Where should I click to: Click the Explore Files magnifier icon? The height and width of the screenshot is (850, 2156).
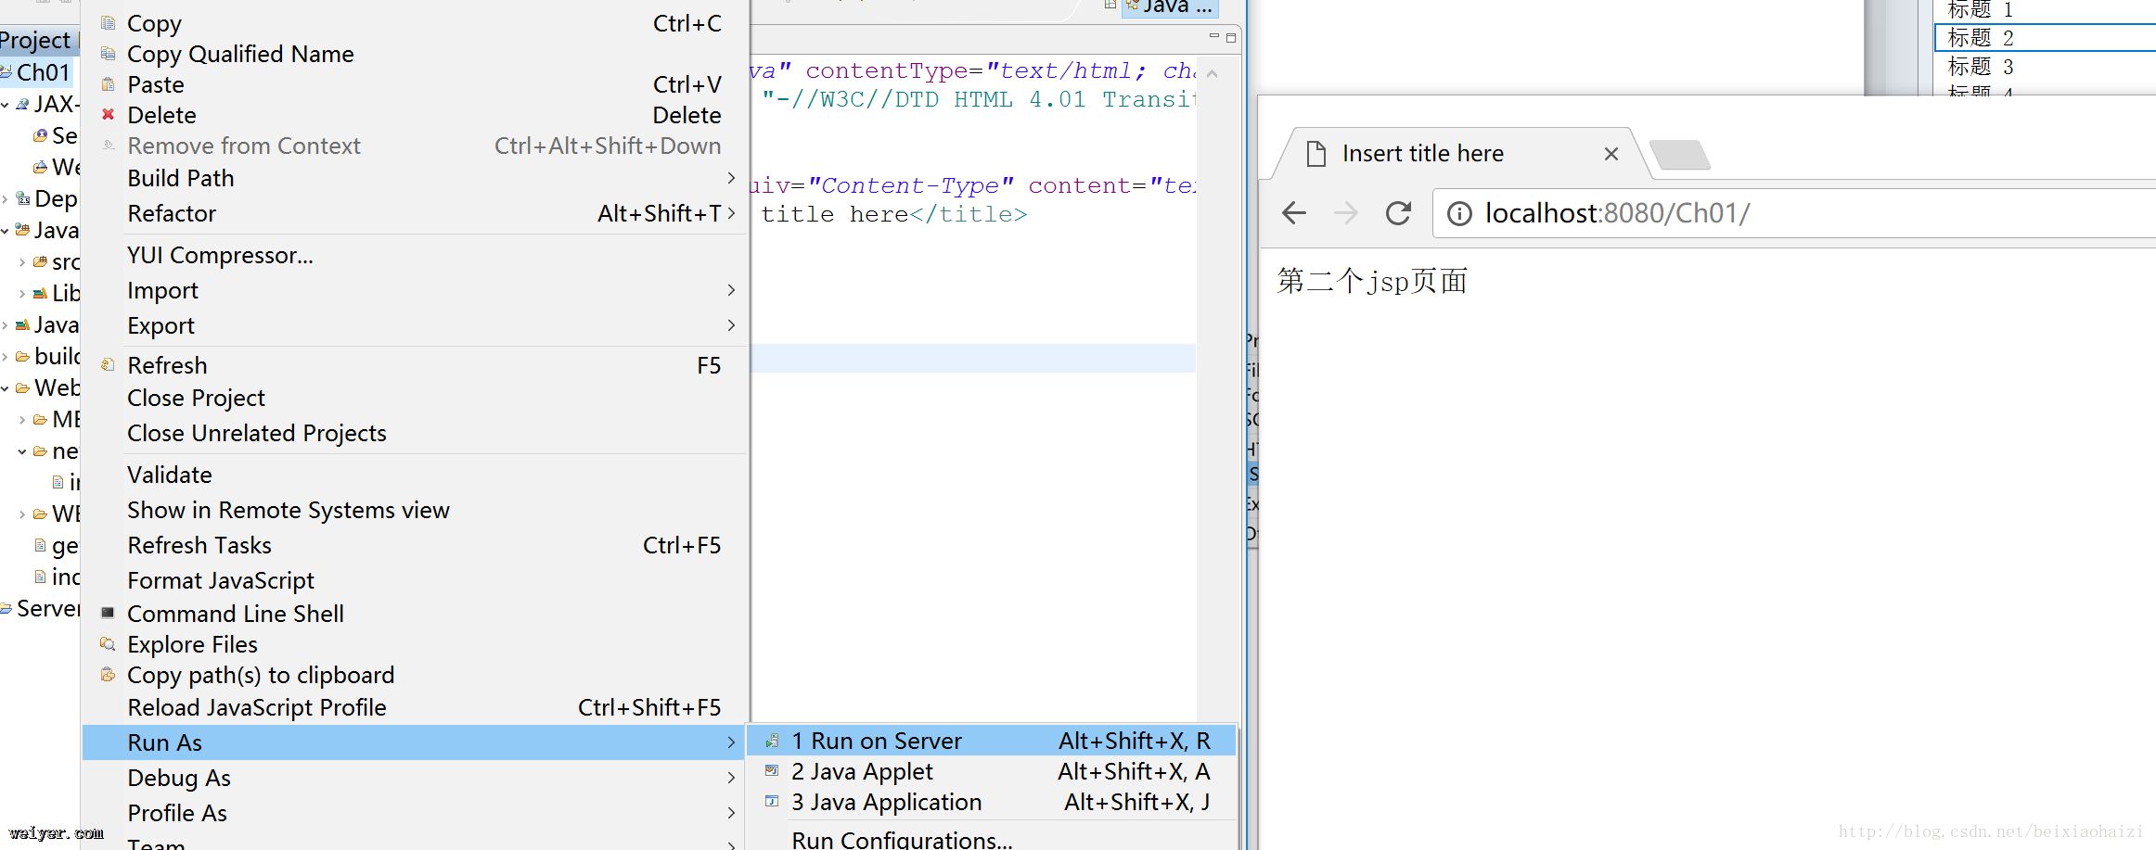click(x=108, y=644)
